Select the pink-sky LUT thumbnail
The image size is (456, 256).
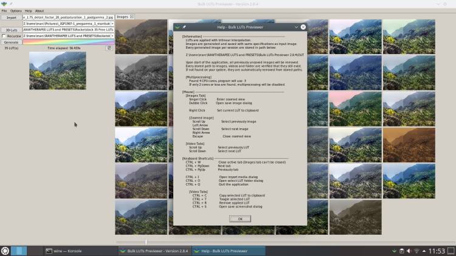coord(356,109)
